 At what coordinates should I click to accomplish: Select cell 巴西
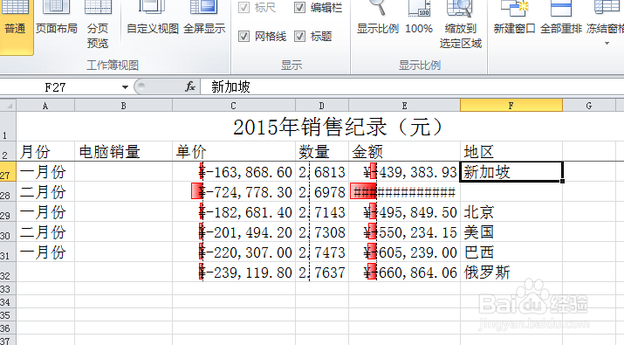coord(511,252)
